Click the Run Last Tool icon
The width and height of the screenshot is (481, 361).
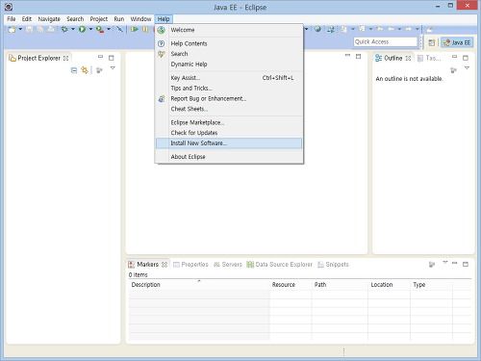point(100,30)
